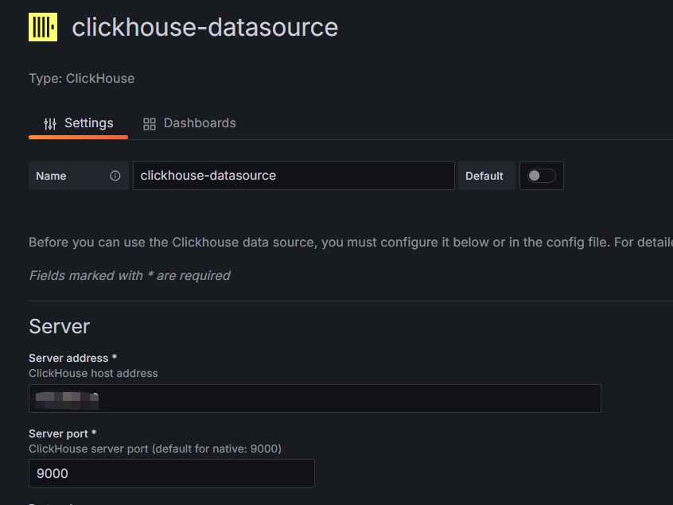Click the sliders icon on Settings tab

[50, 123]
